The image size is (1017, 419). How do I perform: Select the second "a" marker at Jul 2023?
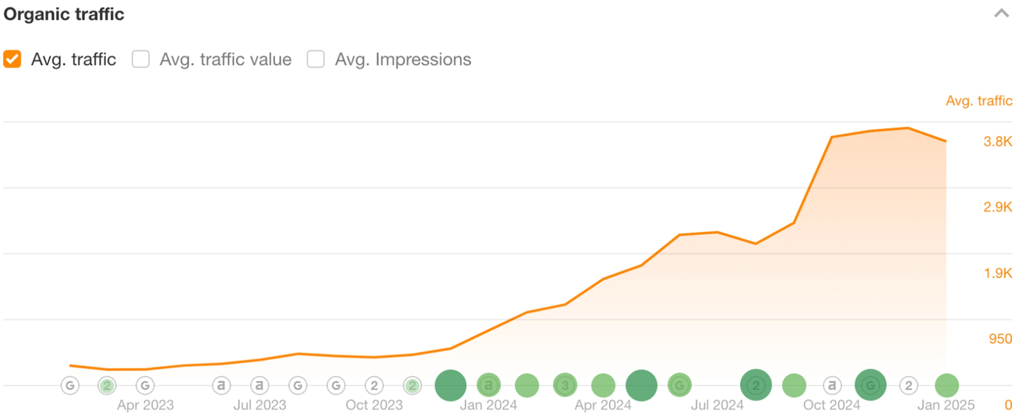(259, 385)
